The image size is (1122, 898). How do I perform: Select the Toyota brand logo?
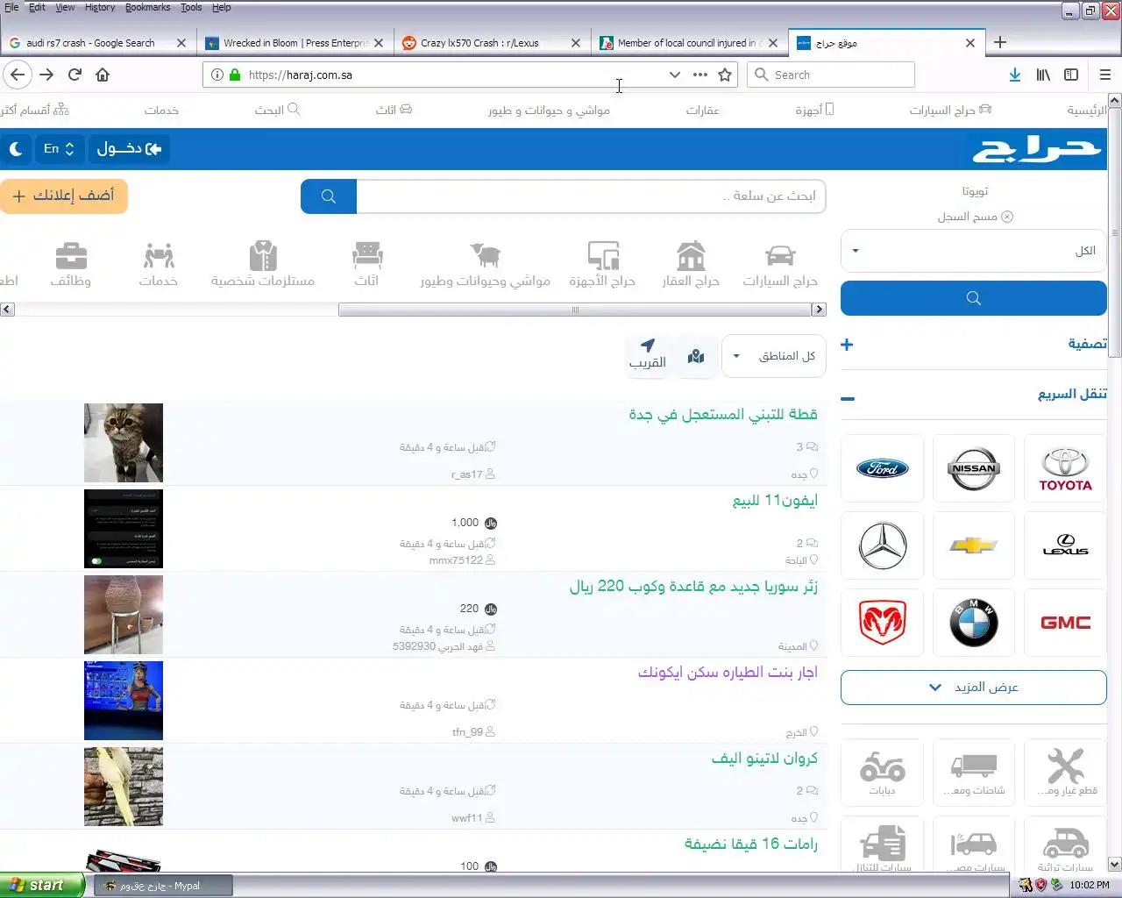(1065, 468)
